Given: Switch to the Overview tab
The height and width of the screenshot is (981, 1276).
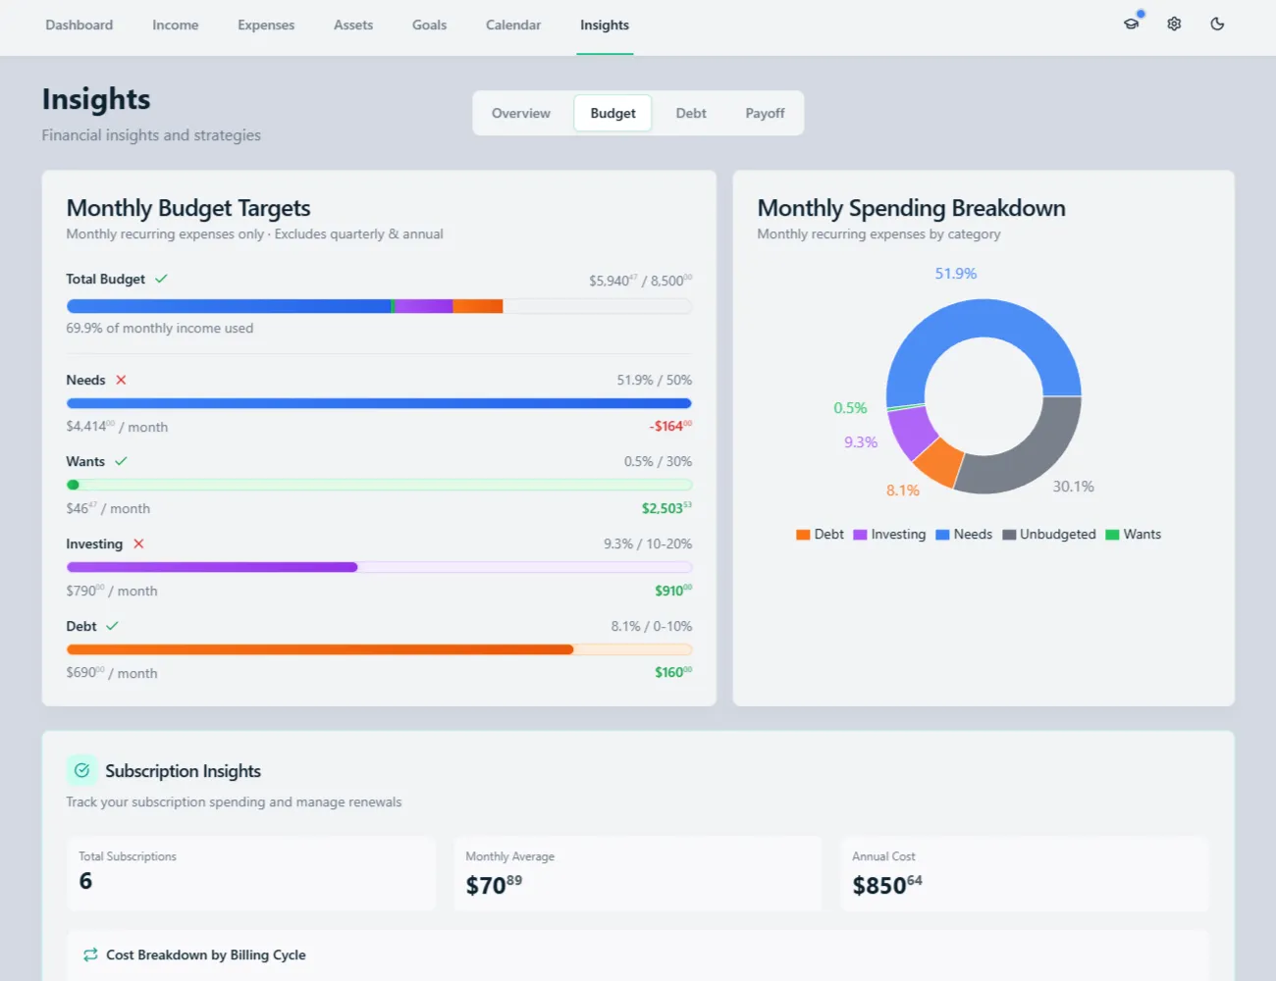Looking at the screenshot, I should click(x=521, y=113).
